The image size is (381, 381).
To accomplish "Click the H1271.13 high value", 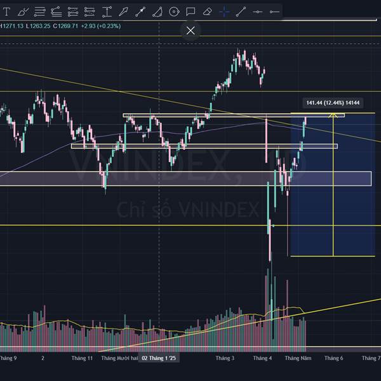I will 11,26.
